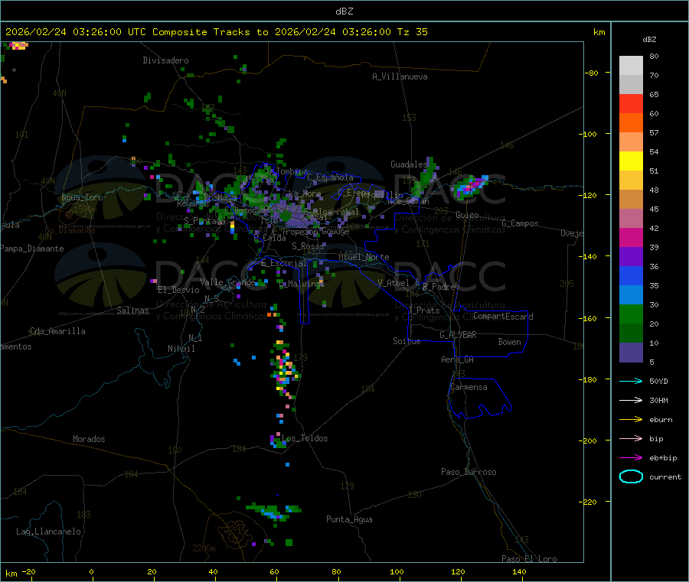The height and width of the screenshot is (582, 689).
Task: Click the cyan 'current' ellipse legend icon
Action: pyautogui.click(x=631, y=476)
